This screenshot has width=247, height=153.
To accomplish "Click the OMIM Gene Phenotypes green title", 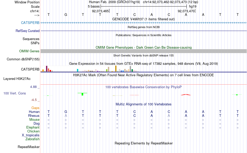I will [144, 47].
